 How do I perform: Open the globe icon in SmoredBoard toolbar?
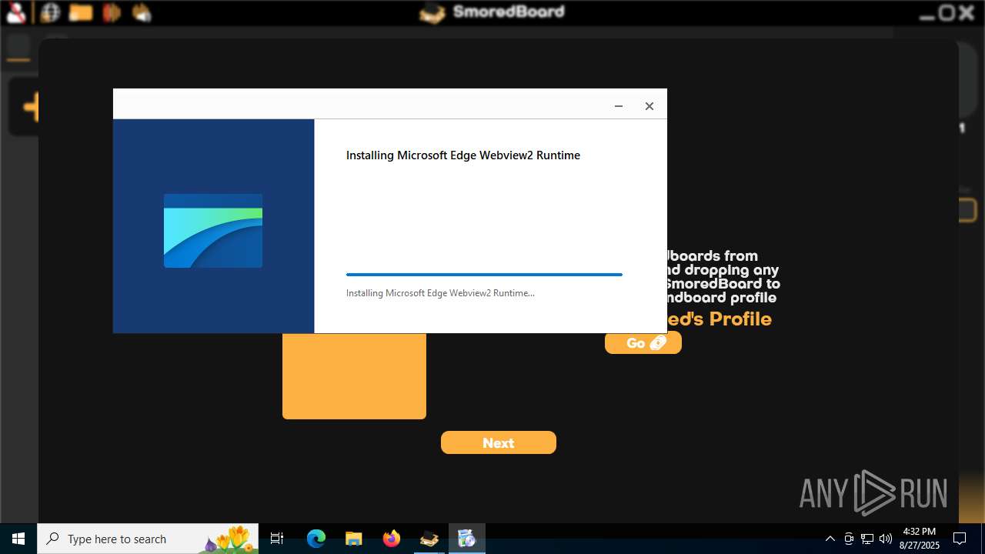50,12
